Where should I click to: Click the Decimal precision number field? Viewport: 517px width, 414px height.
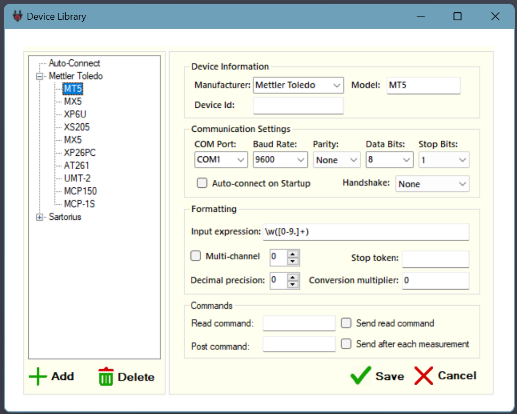(x=279, y=281)
